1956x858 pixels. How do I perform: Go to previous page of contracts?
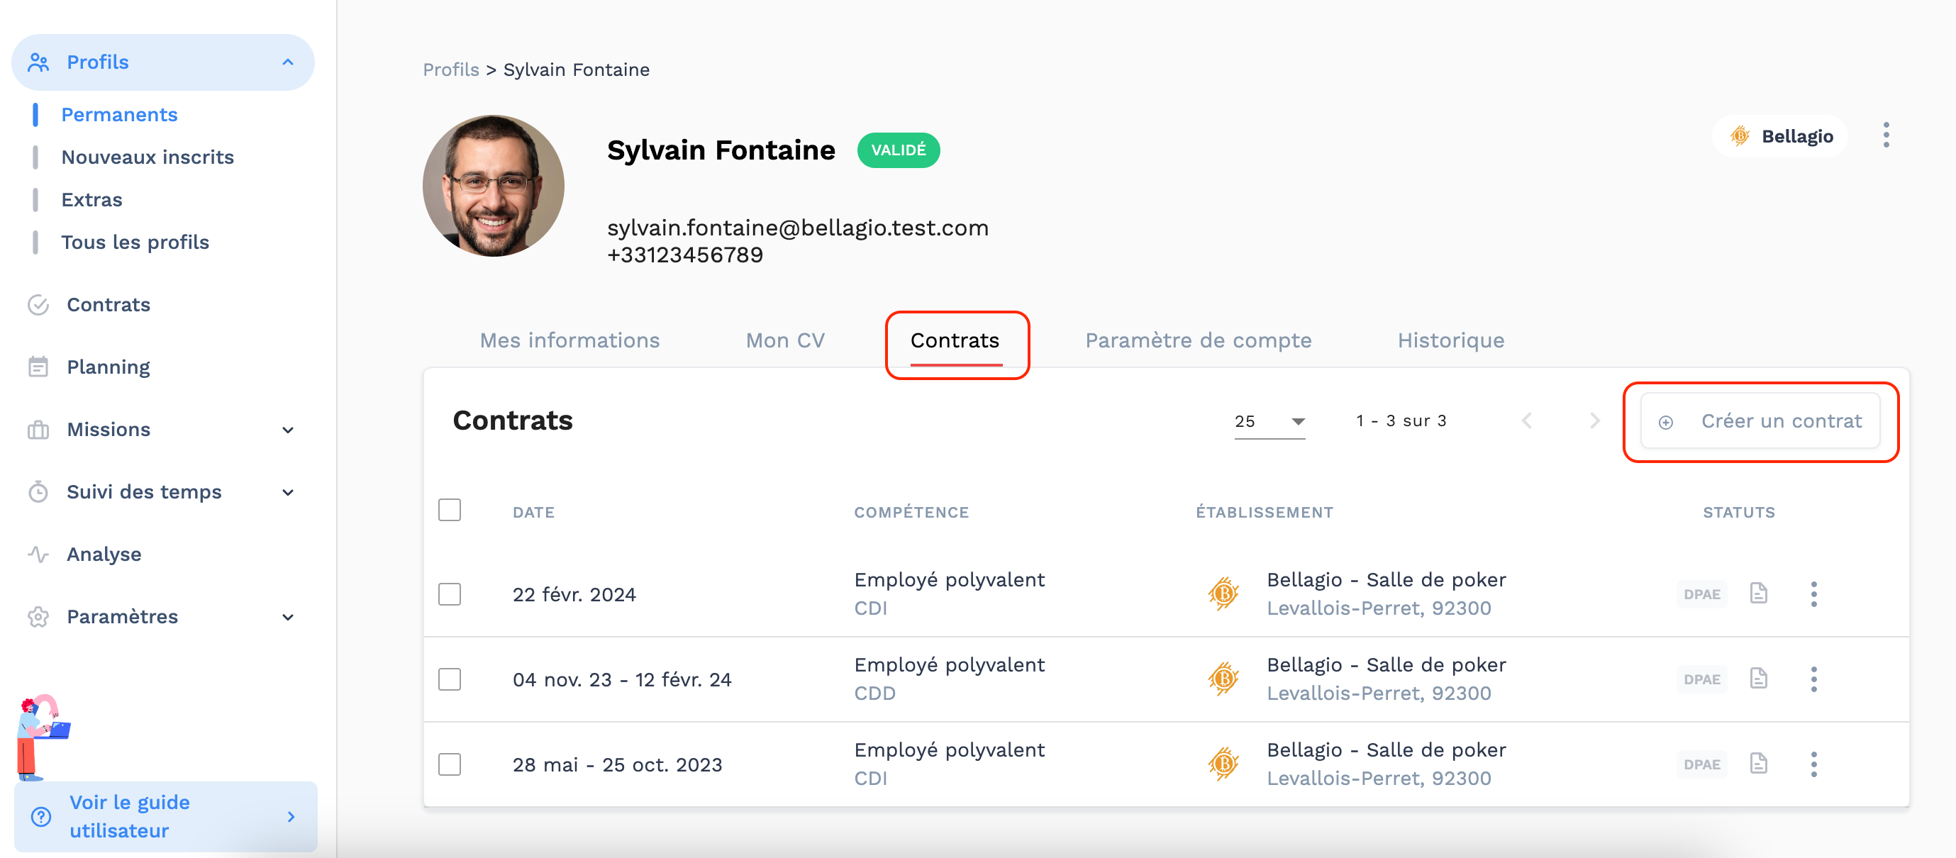[1527, 420]
